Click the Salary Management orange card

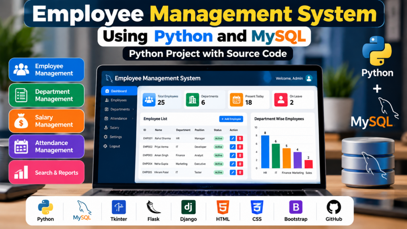tap(47, 121)
